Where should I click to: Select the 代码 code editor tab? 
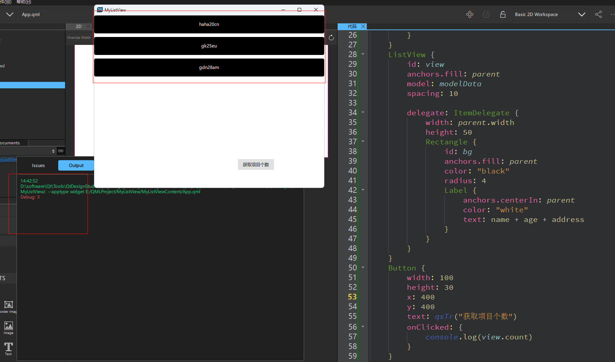(352, 27)
